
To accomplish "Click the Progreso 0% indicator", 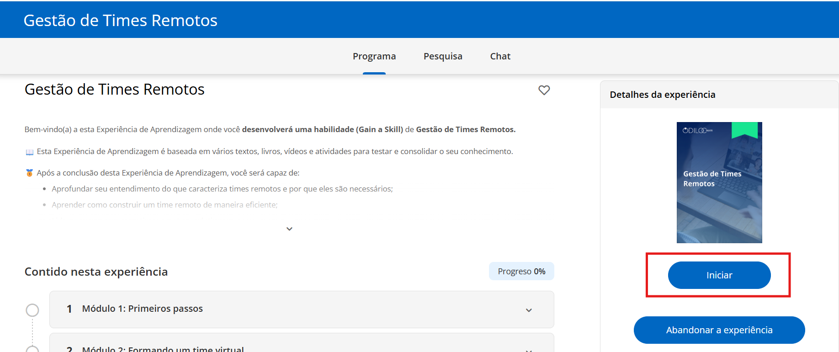I will (x=521, y=271).
